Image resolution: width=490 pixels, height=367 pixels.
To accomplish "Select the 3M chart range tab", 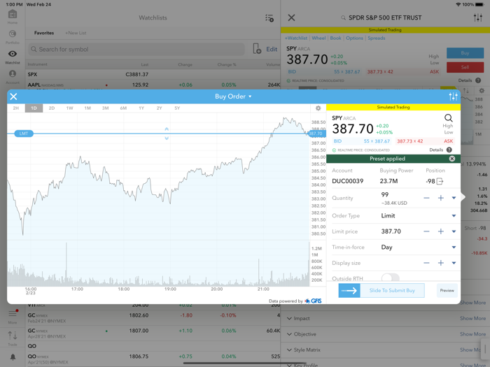I will coord(105,108).
